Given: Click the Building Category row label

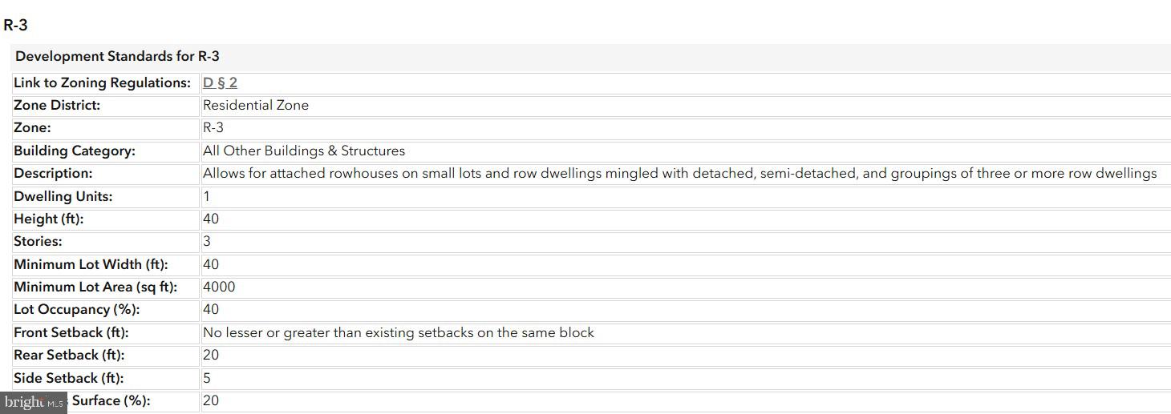Looking at the screenshot, I should tap(75, 151).
